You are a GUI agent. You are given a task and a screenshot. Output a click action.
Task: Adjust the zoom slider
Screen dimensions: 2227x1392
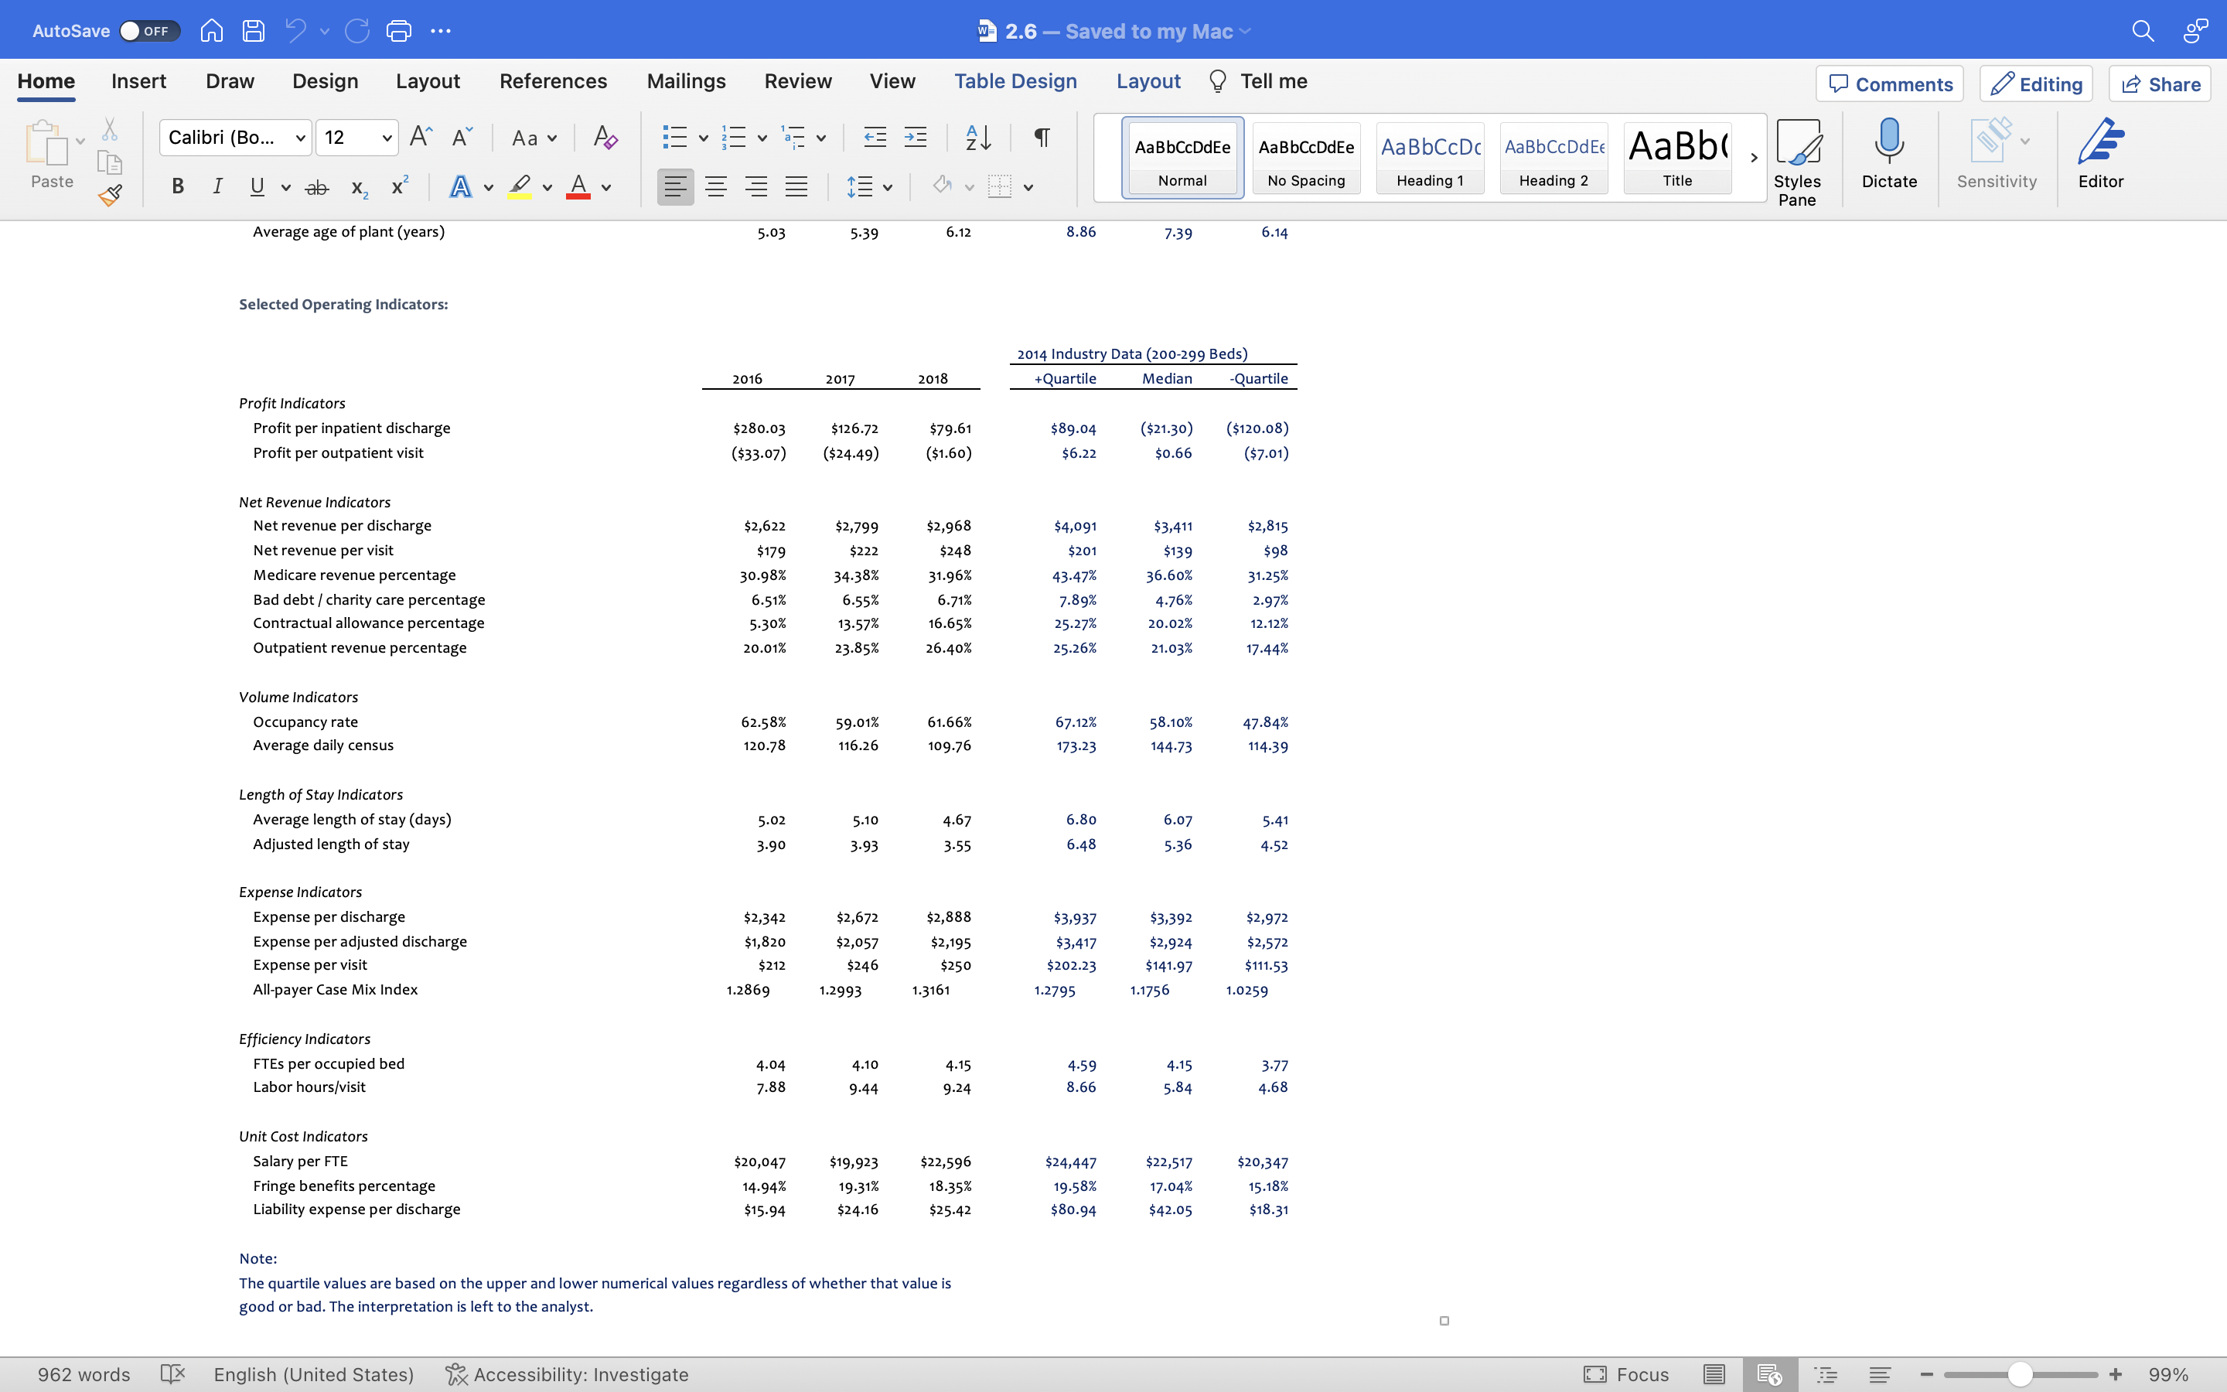pos(2020,1373)
